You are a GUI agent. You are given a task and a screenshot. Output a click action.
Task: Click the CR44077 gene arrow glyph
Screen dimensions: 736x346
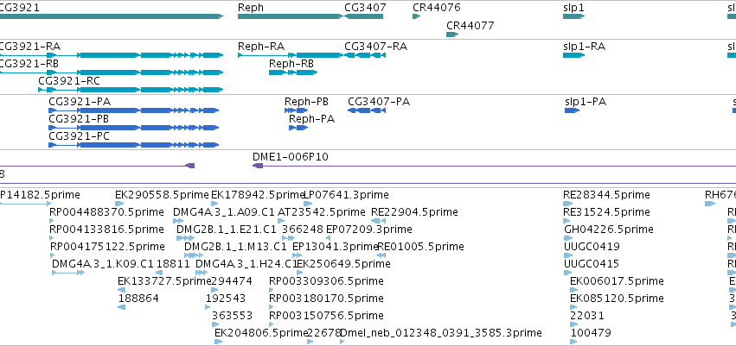click(452, 35)
